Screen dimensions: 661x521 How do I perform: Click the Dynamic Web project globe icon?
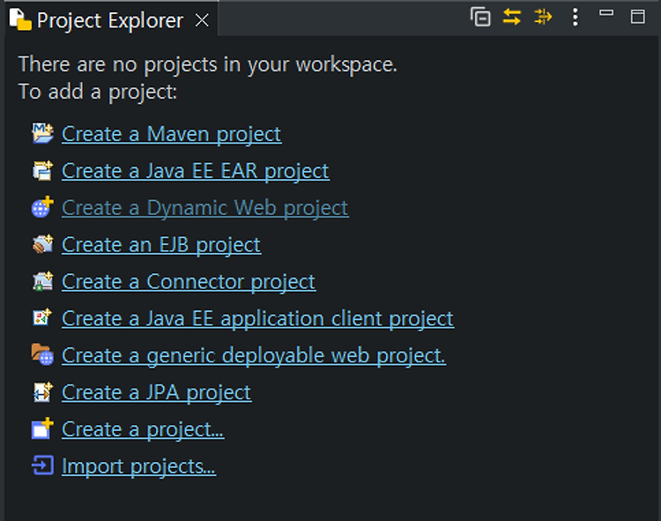pyautogui.click(x=42, y=207)
